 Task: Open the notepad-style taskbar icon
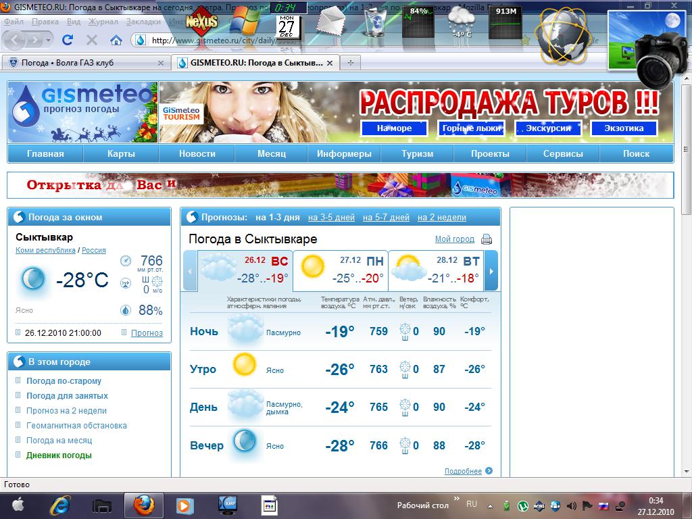[x=269, y=505]
